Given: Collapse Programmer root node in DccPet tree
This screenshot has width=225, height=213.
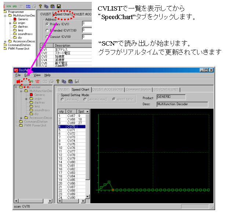Looking at the screenshot, I should (x=16, y=87).
